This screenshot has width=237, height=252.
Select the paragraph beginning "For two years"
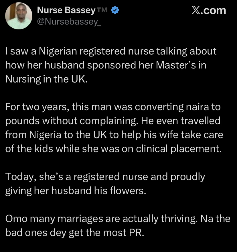(114, 128)
